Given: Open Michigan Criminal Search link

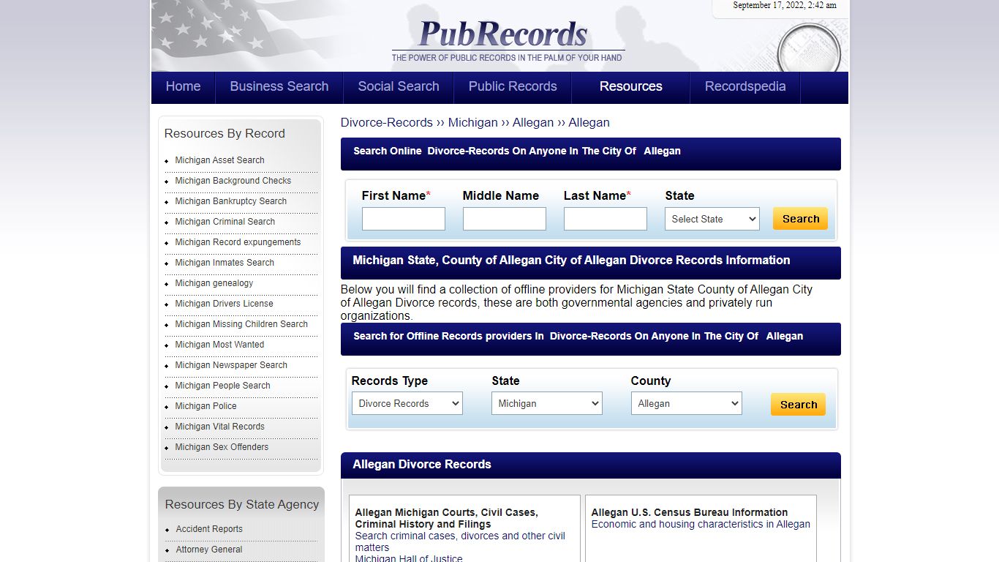Looking at the screenshot, I should point(225,222).
